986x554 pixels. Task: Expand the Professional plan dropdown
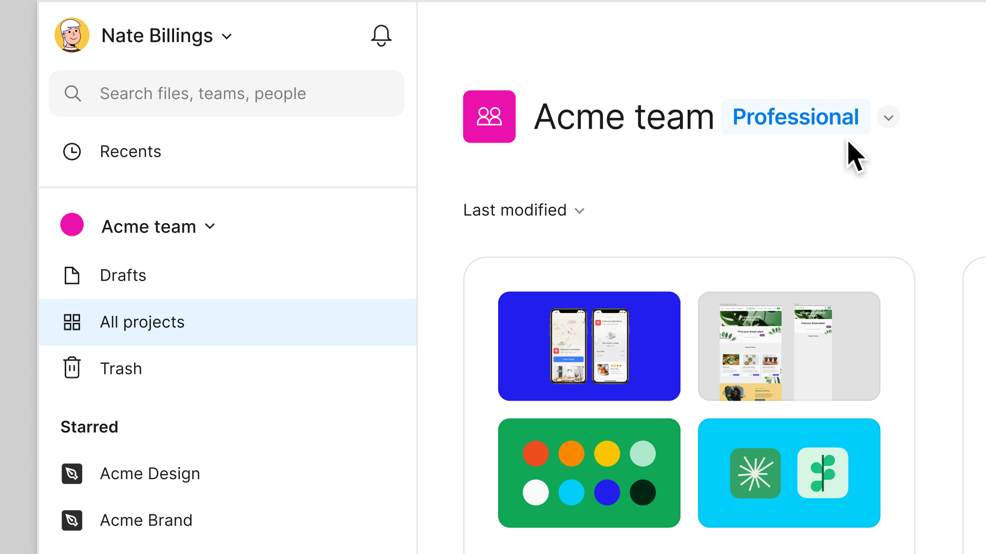point(888,116)
